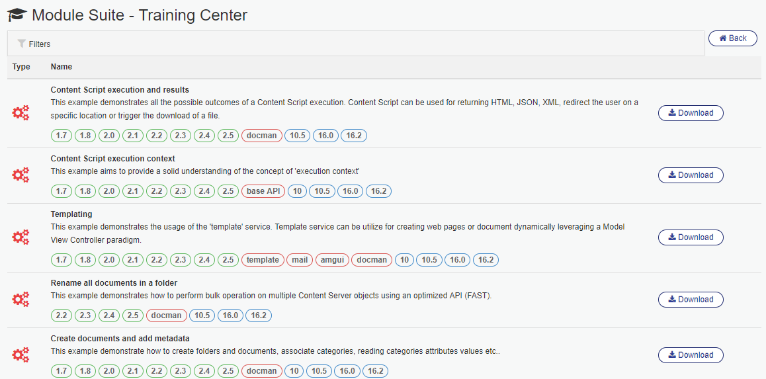766x379 pixels.
Task: Click the graduation cap icon in the title
Action: [x=17, y=15]
